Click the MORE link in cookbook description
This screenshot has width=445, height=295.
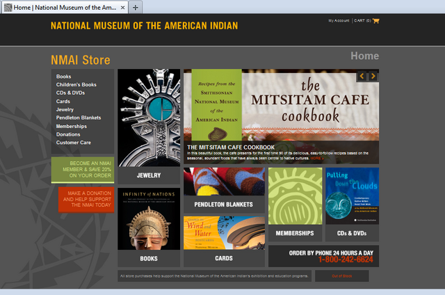pos(317,158)
